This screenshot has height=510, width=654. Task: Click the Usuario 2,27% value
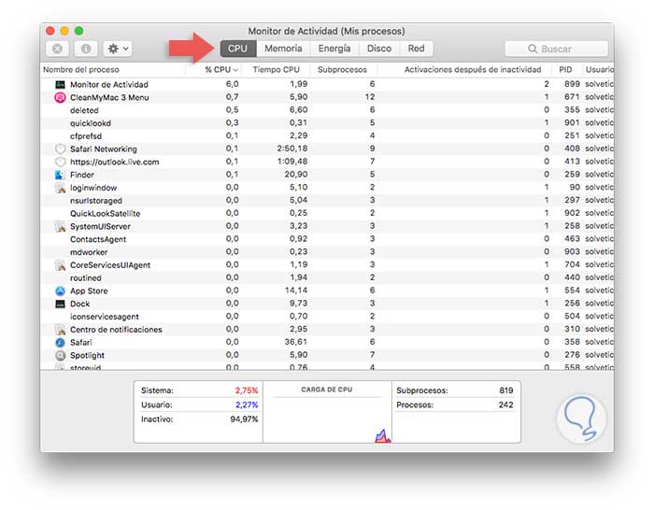click(x=247, y=404)
